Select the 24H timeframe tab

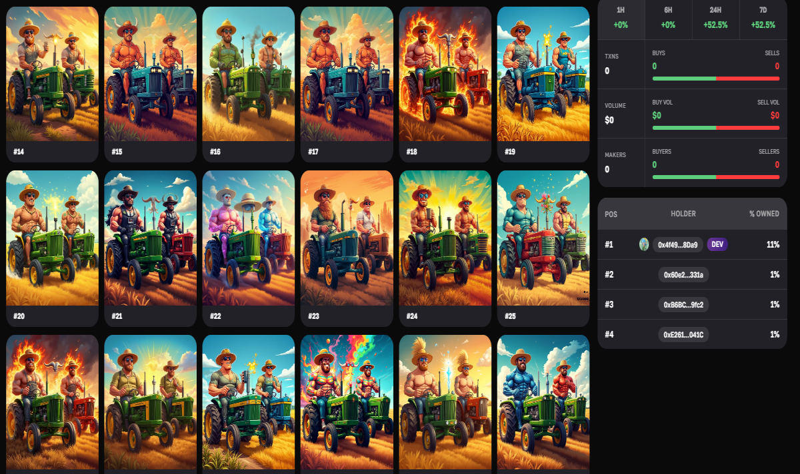[x=715, y=17]
